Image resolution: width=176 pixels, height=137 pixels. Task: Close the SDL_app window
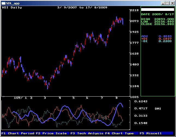coord(172,3)
